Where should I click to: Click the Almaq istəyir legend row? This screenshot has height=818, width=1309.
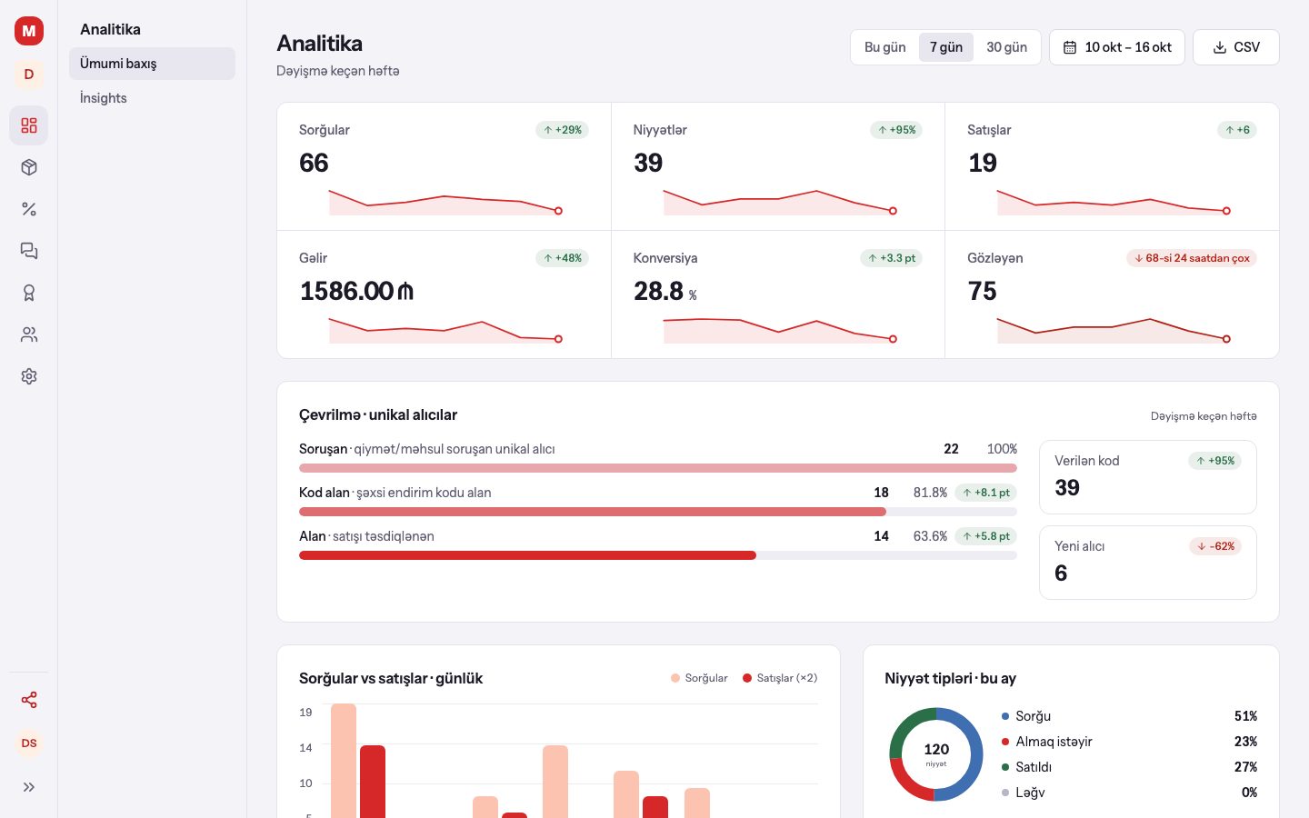point(1129,742)
